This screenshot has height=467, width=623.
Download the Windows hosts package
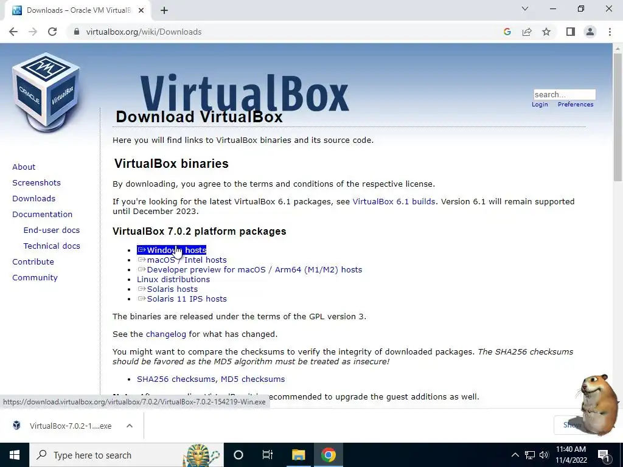pyautogui.click(x=172, y=250)
